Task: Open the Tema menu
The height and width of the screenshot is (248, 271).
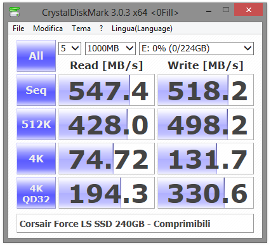Action: coord(81,29)
